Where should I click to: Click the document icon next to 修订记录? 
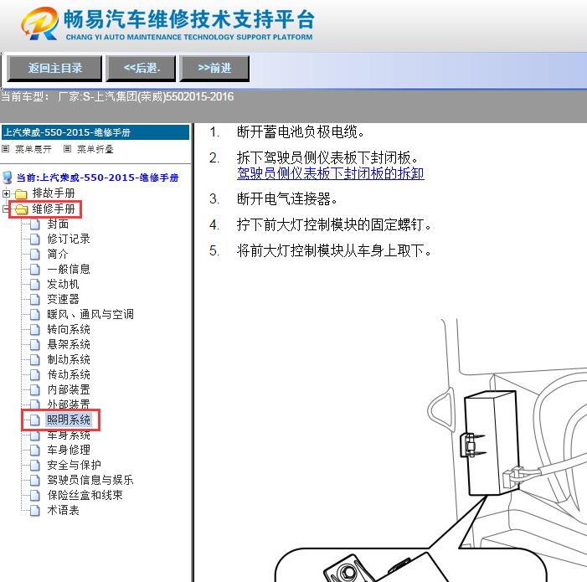[x=35, y=239]
